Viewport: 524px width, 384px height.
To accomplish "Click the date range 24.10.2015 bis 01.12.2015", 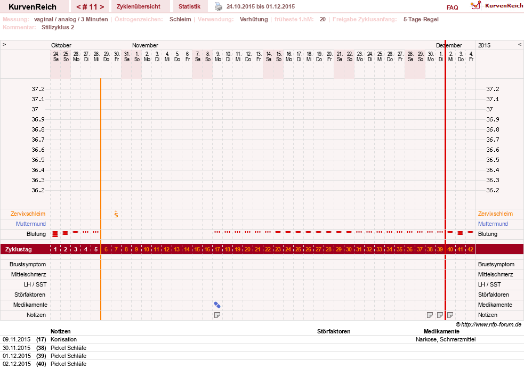I will (x=261, y=7).
